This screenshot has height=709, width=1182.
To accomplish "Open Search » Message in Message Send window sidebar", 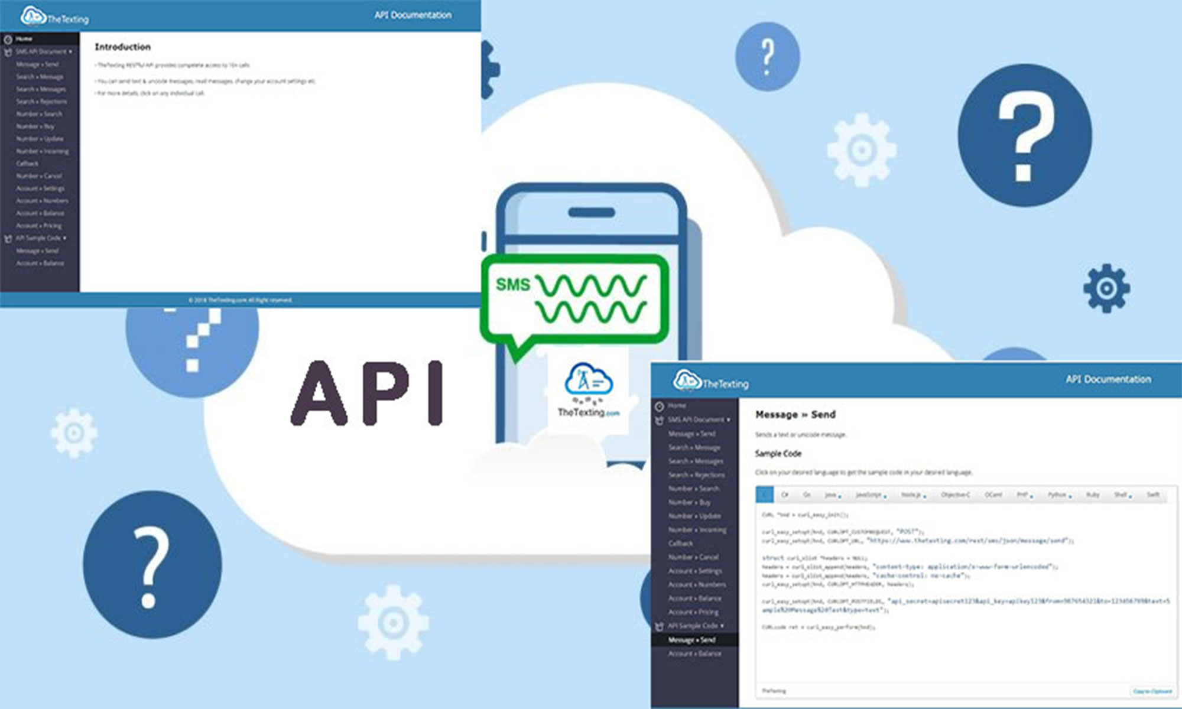I will tap(694, 448).
